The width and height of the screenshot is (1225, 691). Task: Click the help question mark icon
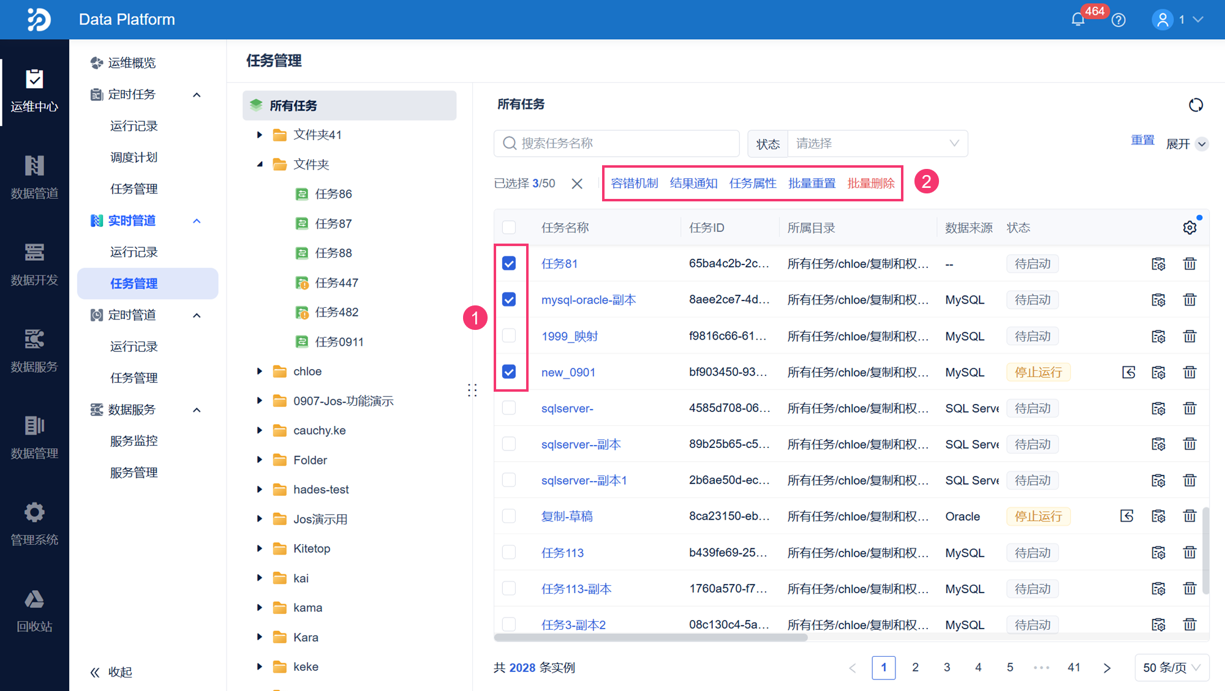click(1118, 20)
